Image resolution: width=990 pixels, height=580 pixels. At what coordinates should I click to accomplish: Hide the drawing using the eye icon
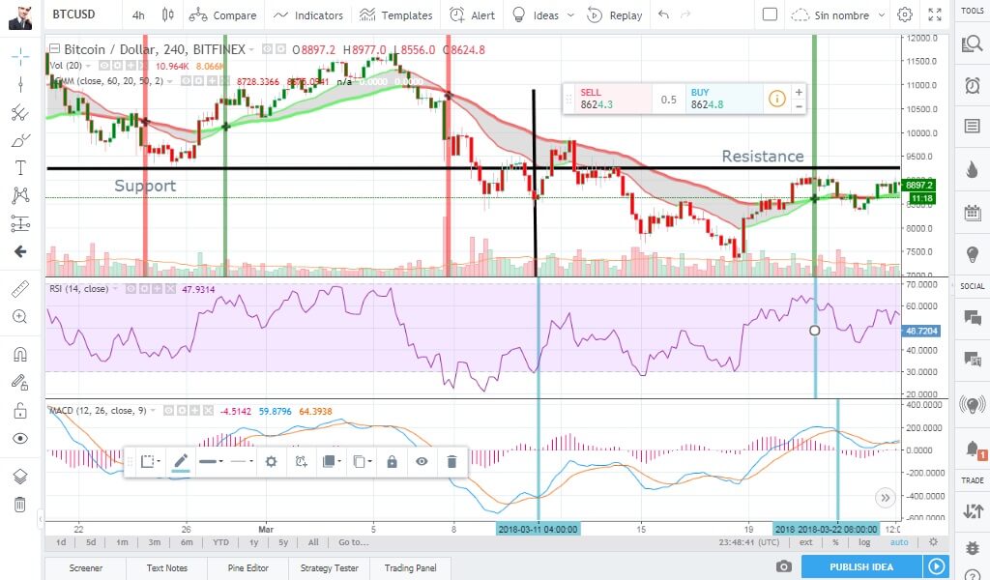(x=422, y=462)
